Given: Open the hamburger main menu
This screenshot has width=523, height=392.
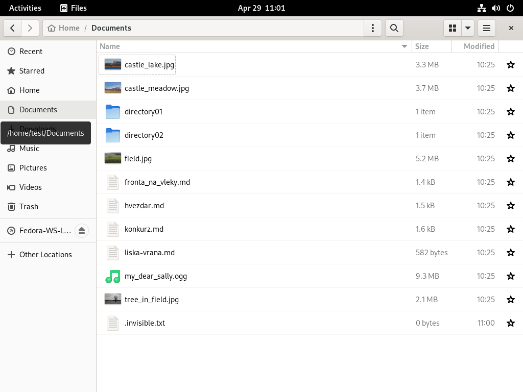Looking at the screenshot, I should [487, 28].
